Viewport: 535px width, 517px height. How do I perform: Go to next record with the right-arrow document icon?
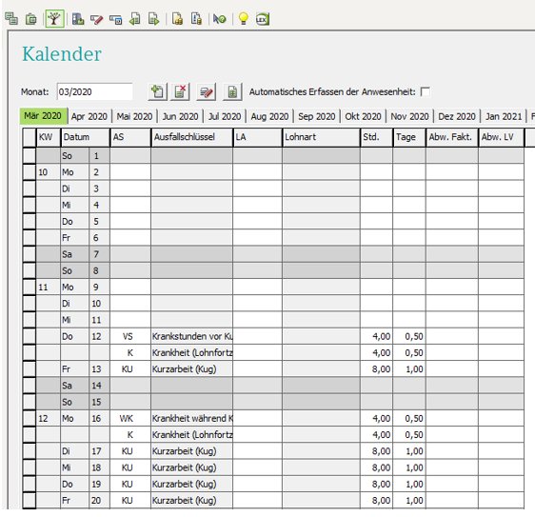point(153,19)
